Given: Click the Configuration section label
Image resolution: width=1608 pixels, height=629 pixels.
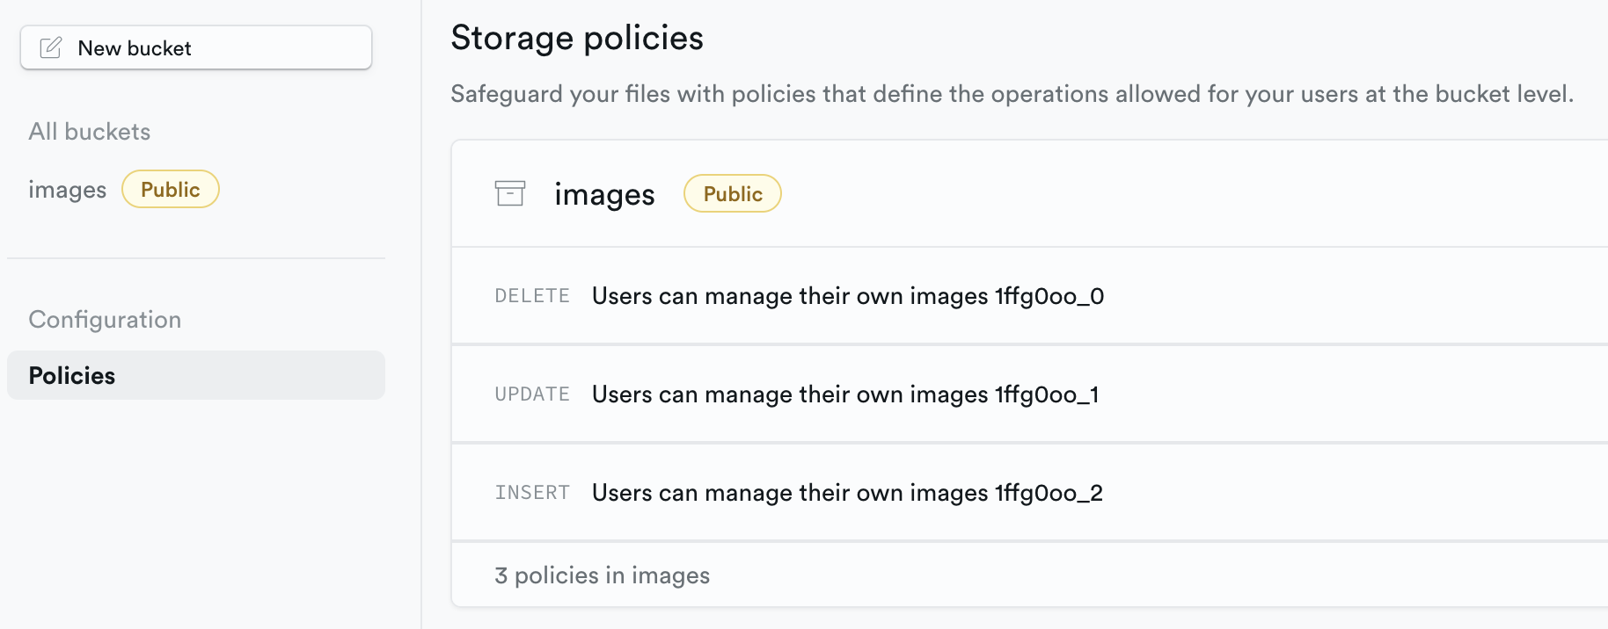Looking at the screenshot, I should pyautogui.click(x=105, y=320).
